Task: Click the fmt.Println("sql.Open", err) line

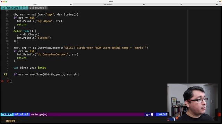Action: (39, 21)
